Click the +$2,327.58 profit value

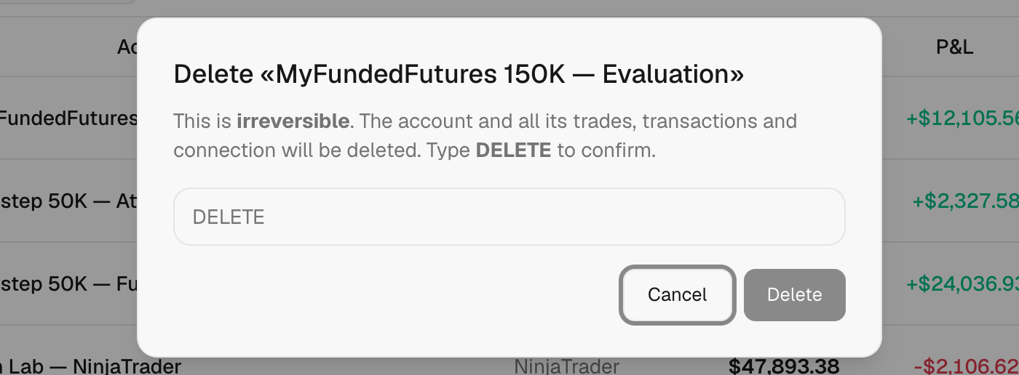point(965,201)
